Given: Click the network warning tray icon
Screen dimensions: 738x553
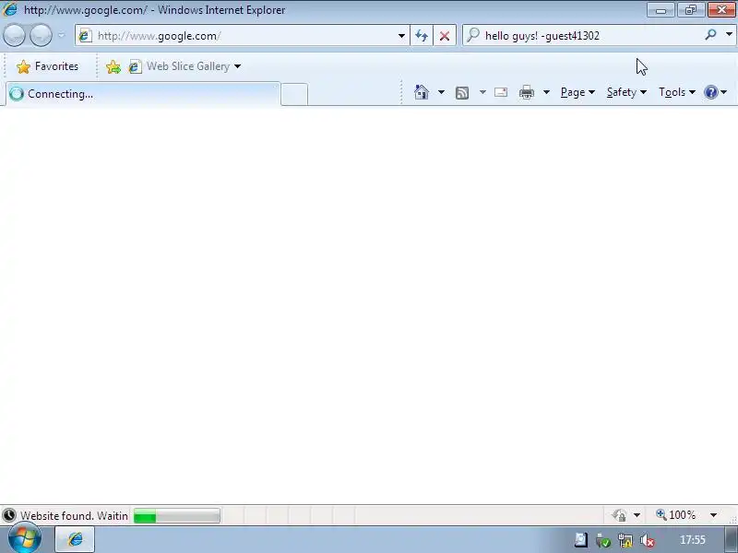Looking at the screenshot, I should (625, 540).
